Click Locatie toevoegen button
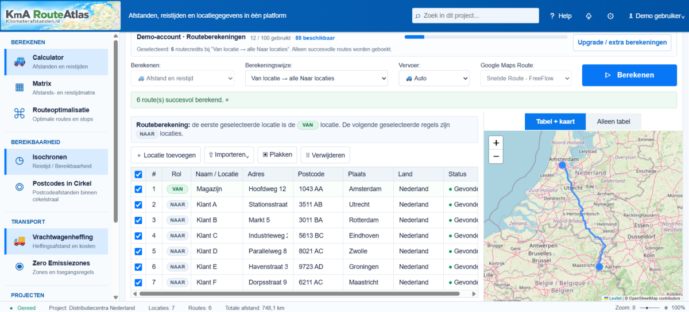This screenshot has height=312, width=689. pyautogui.click(x=166, y=155)
